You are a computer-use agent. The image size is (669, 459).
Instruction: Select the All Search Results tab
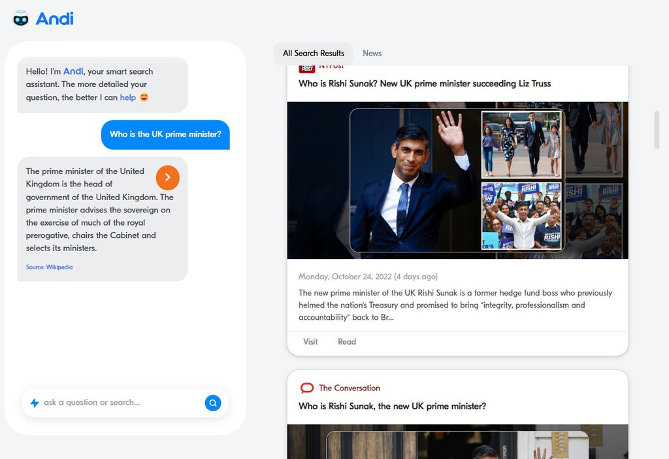[313, 54]
